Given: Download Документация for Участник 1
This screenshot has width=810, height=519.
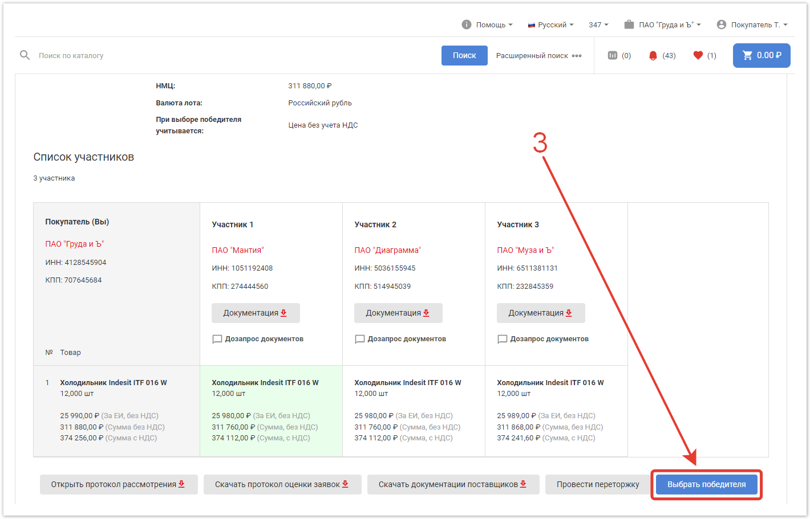Looking at the screenshot, I should (x=255, y=313).
